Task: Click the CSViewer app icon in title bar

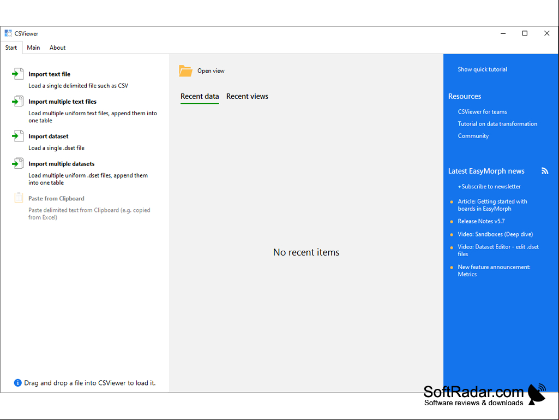Action: [x=8, y=33]
